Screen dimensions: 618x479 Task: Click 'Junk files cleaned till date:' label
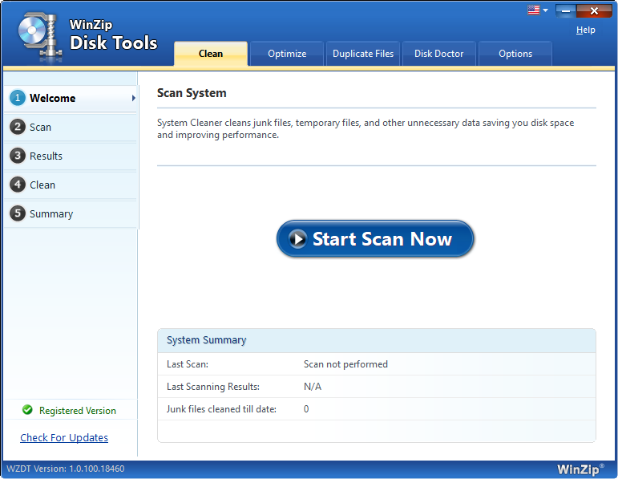point(221,409)
